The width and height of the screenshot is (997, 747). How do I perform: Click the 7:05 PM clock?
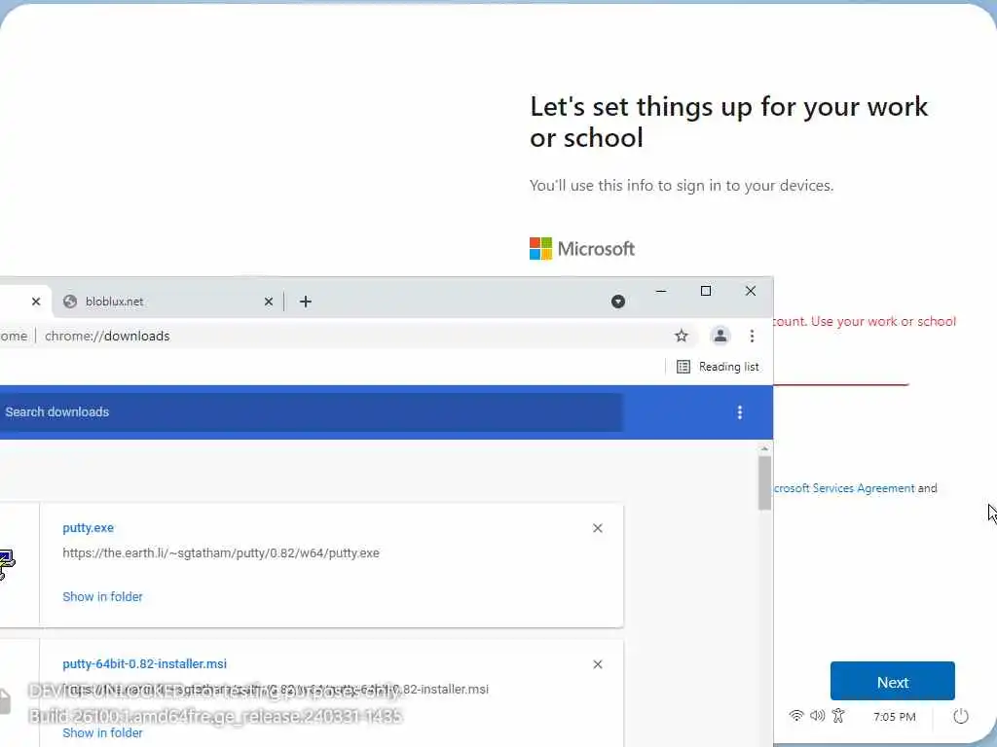click(894, 717)
